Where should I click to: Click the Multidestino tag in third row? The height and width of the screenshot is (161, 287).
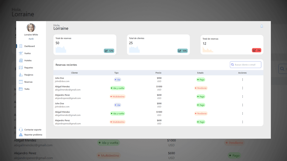click(117, 97)
